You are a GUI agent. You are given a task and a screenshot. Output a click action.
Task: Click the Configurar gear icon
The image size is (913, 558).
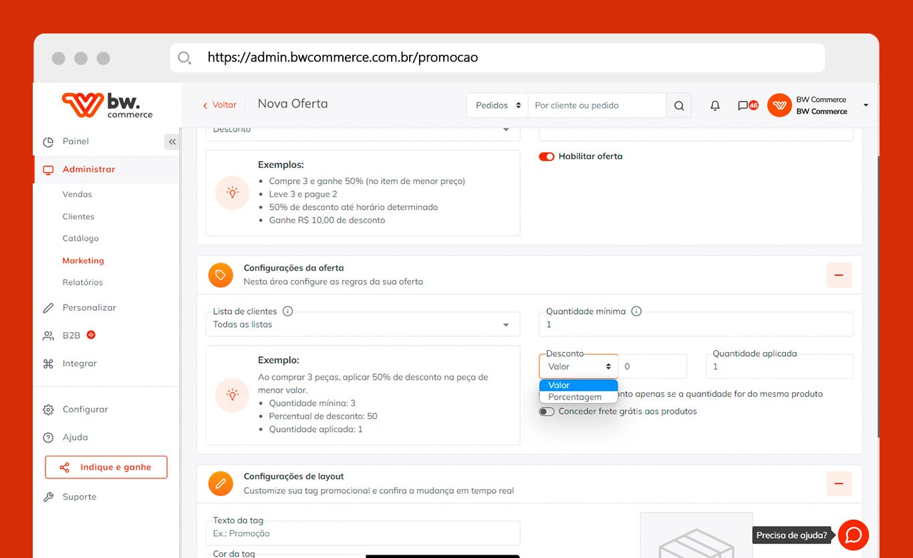coord(48,410)
